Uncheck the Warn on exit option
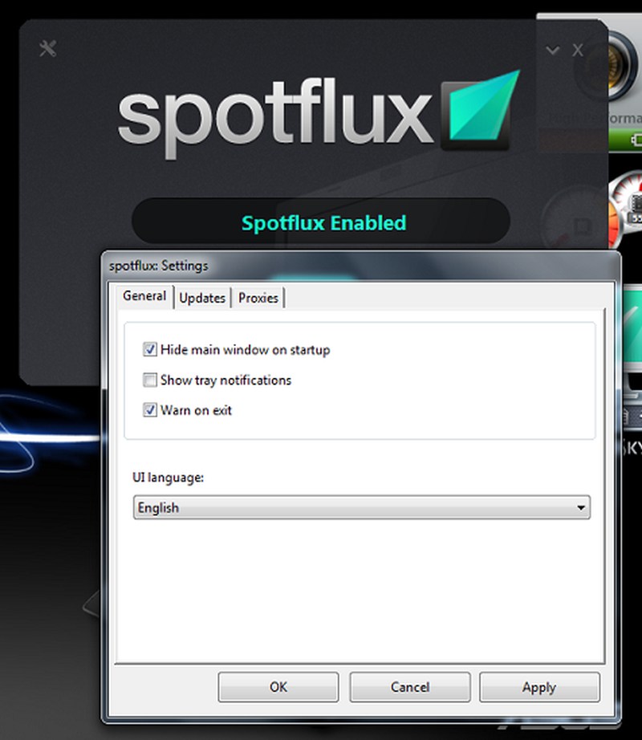 pyautogui.click(x=149, y=410)
